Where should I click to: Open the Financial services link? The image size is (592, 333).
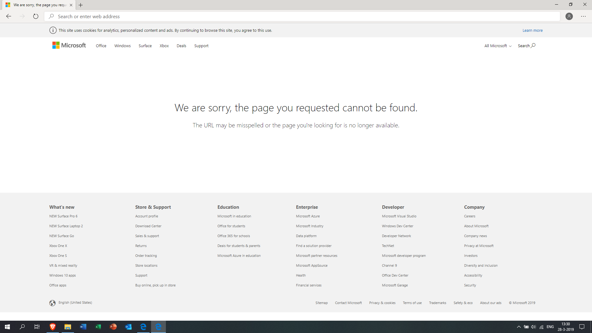click(309, 285)
